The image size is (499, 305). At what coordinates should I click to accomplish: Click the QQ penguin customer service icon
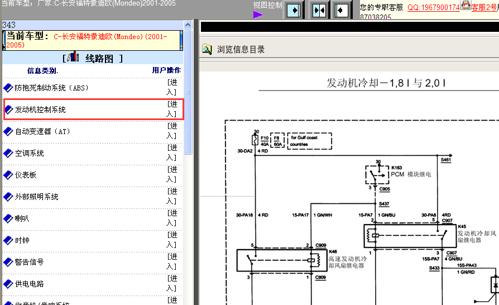pyautogui.click(x=466, y=5)
